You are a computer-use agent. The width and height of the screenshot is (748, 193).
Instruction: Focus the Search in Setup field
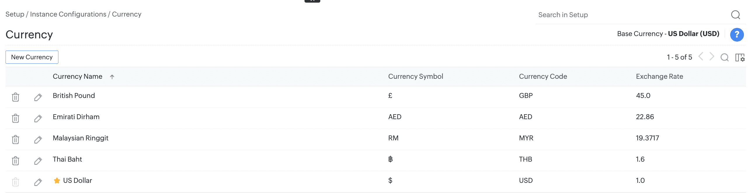tap(631, 15)
